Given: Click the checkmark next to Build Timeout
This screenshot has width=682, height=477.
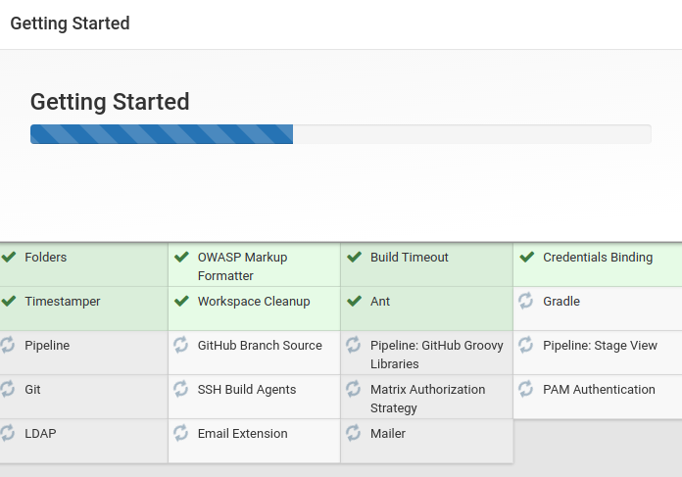Looking at the screenshot, I should tap(354, 257).
